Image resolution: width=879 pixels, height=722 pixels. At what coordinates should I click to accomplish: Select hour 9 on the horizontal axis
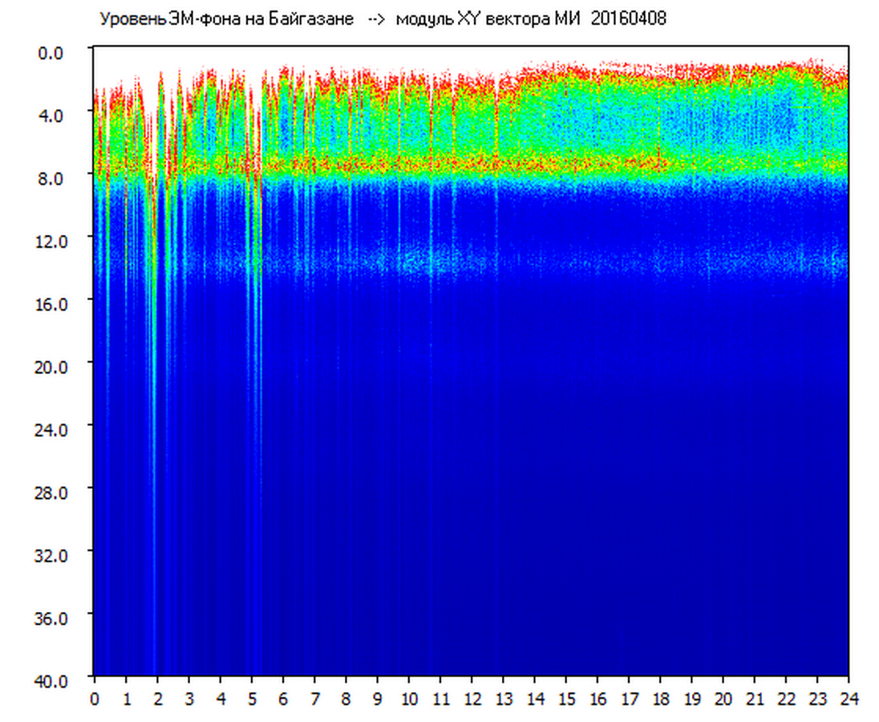(x=378, y=699)
